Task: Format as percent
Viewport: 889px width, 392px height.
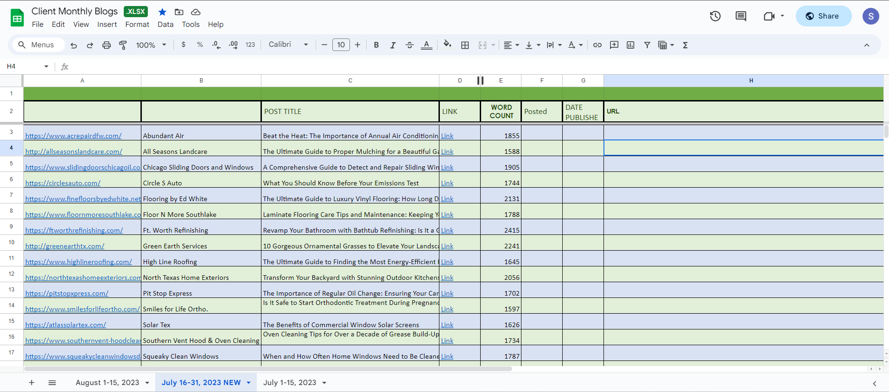Action: (x=200, y=45)
